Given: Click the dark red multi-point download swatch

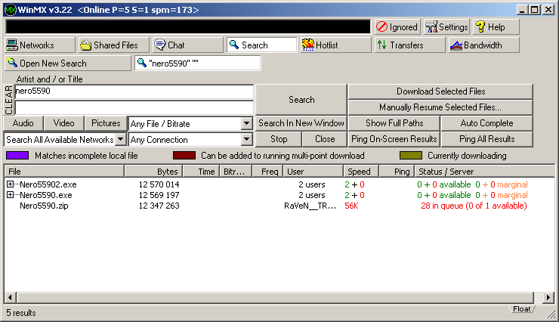Looking at the screenshot, I should click(x=184, y=156).
